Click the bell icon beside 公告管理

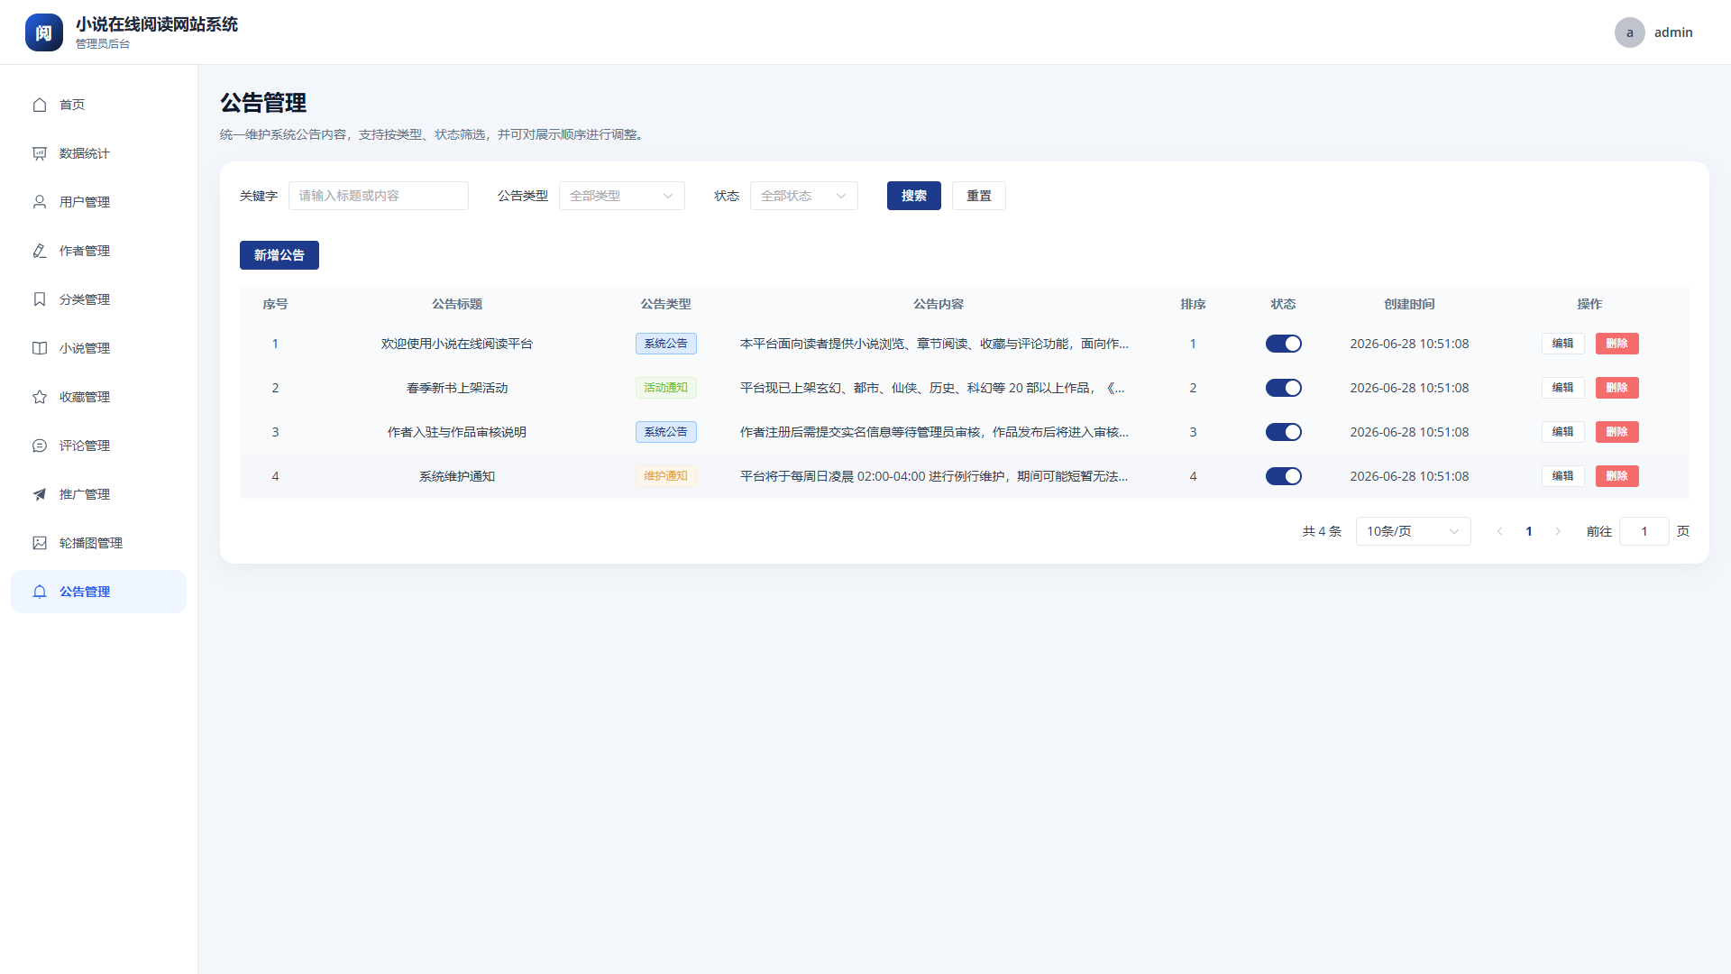click(x=40, y=592)
